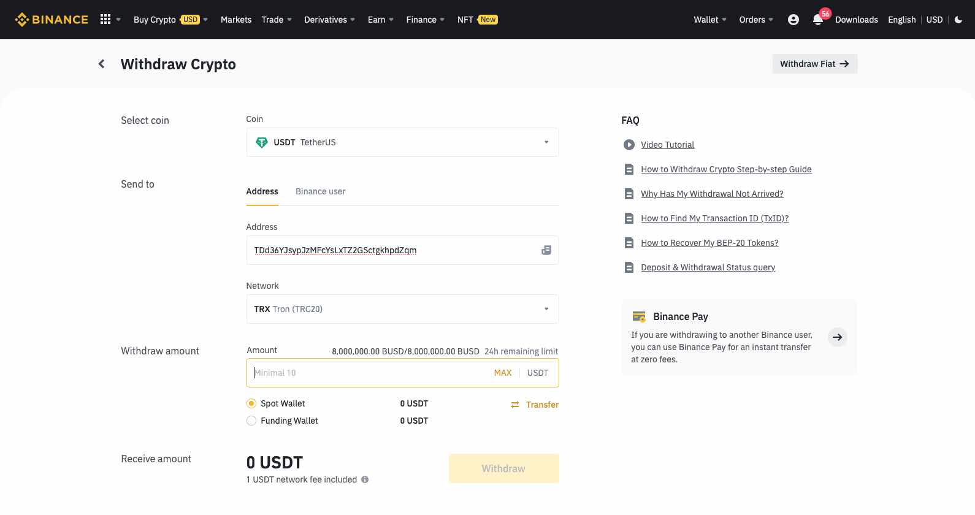975x515 pixels.
Task: Click the MAX amount button
Action: pos(503,373)
